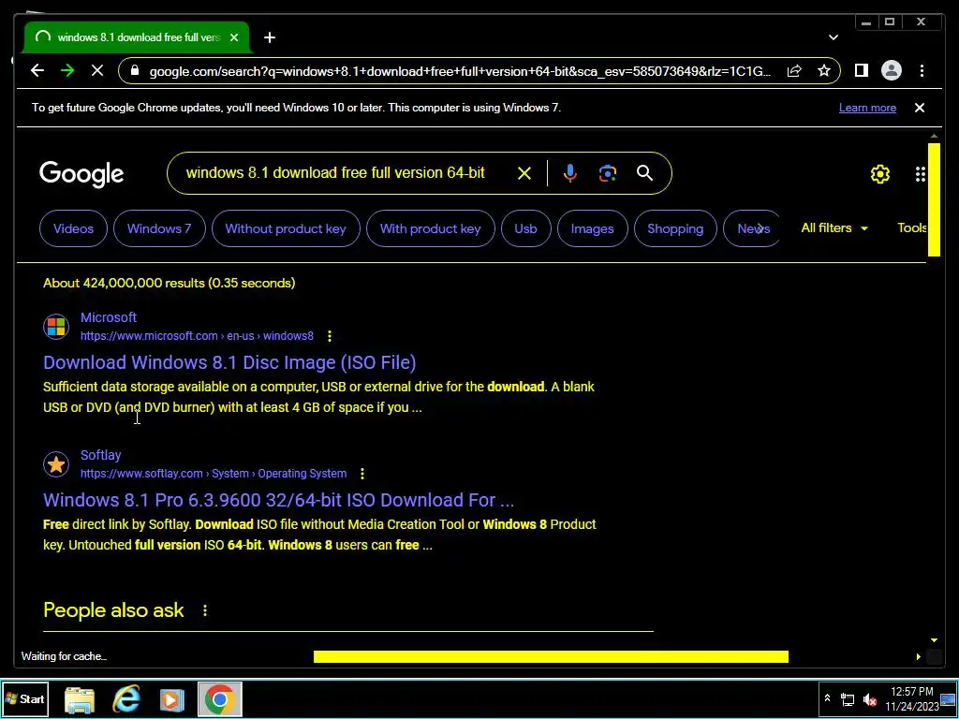Viewport: 959px width, 719px height.
Task: Open the Chrome profile avatar
Action: click(892, 71)
